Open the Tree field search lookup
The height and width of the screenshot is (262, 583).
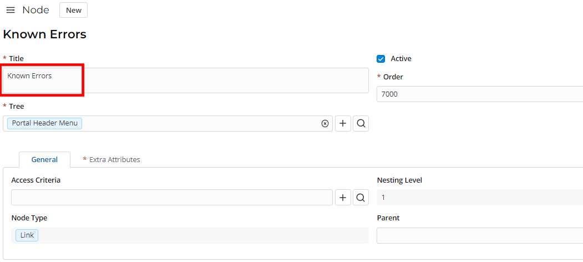(x=361, y=124)
